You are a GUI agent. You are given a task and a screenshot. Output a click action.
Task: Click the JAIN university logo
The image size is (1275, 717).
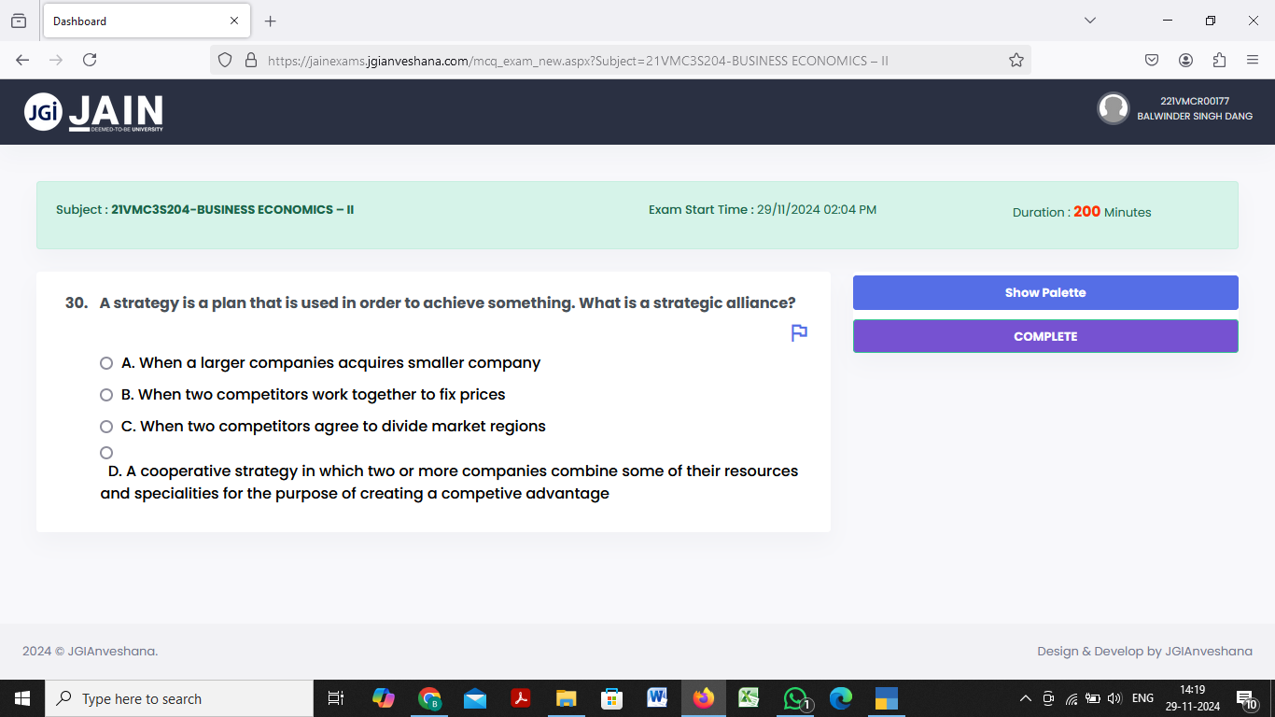pos(91,111)
